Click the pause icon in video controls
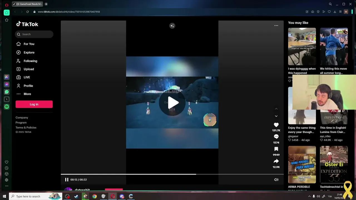Screen dimensions: 356x200 66,180
